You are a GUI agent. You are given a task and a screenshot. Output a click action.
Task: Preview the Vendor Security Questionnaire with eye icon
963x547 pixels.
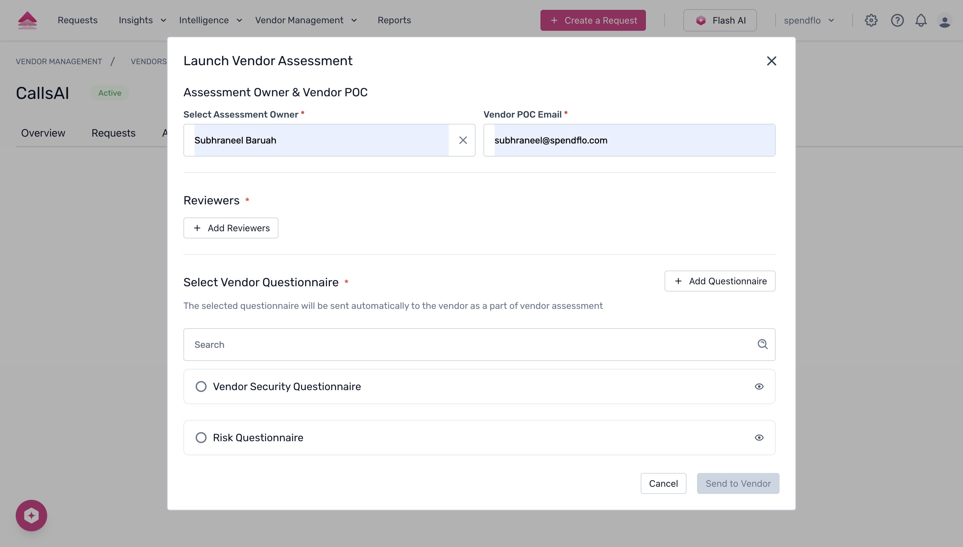pyautogui.click(x=759, y=386)
